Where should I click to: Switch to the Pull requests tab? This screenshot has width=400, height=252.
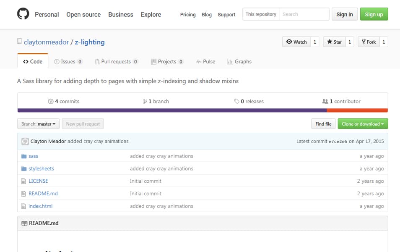116,62
